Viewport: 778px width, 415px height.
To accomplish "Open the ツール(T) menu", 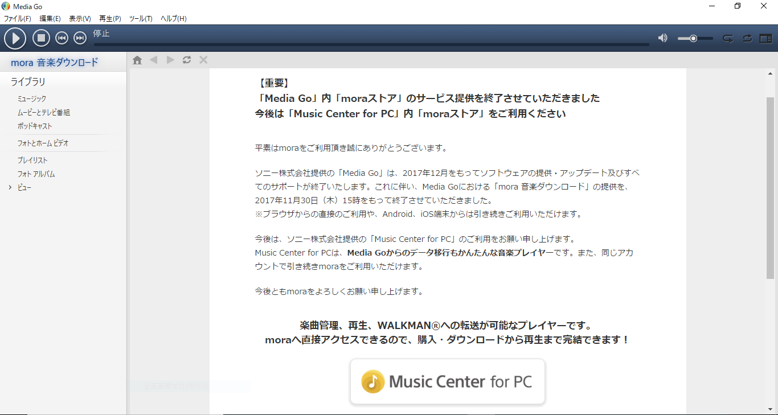I will pos(141,19).
